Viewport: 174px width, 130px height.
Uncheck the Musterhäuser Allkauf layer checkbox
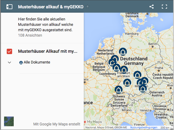coord(9,51)
